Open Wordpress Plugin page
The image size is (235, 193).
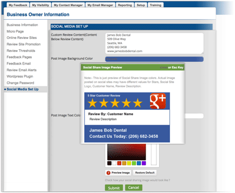click(x=20, y=76)
